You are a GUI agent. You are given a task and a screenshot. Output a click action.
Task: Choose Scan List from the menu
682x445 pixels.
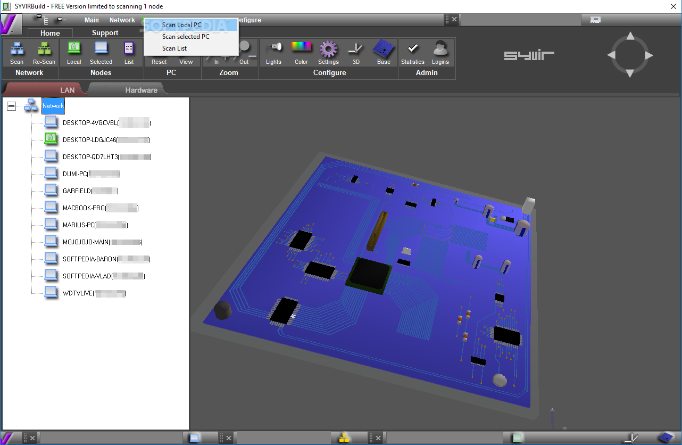tap(192, 48)
